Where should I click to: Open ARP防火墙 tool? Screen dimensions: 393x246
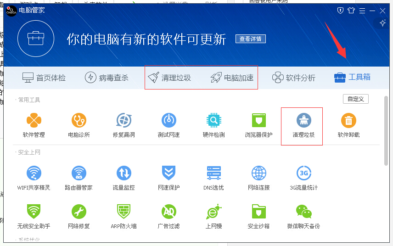[124, 217]
